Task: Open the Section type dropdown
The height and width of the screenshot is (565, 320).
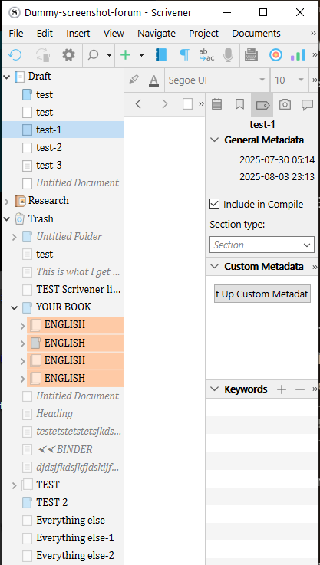Action: [262, 245]
